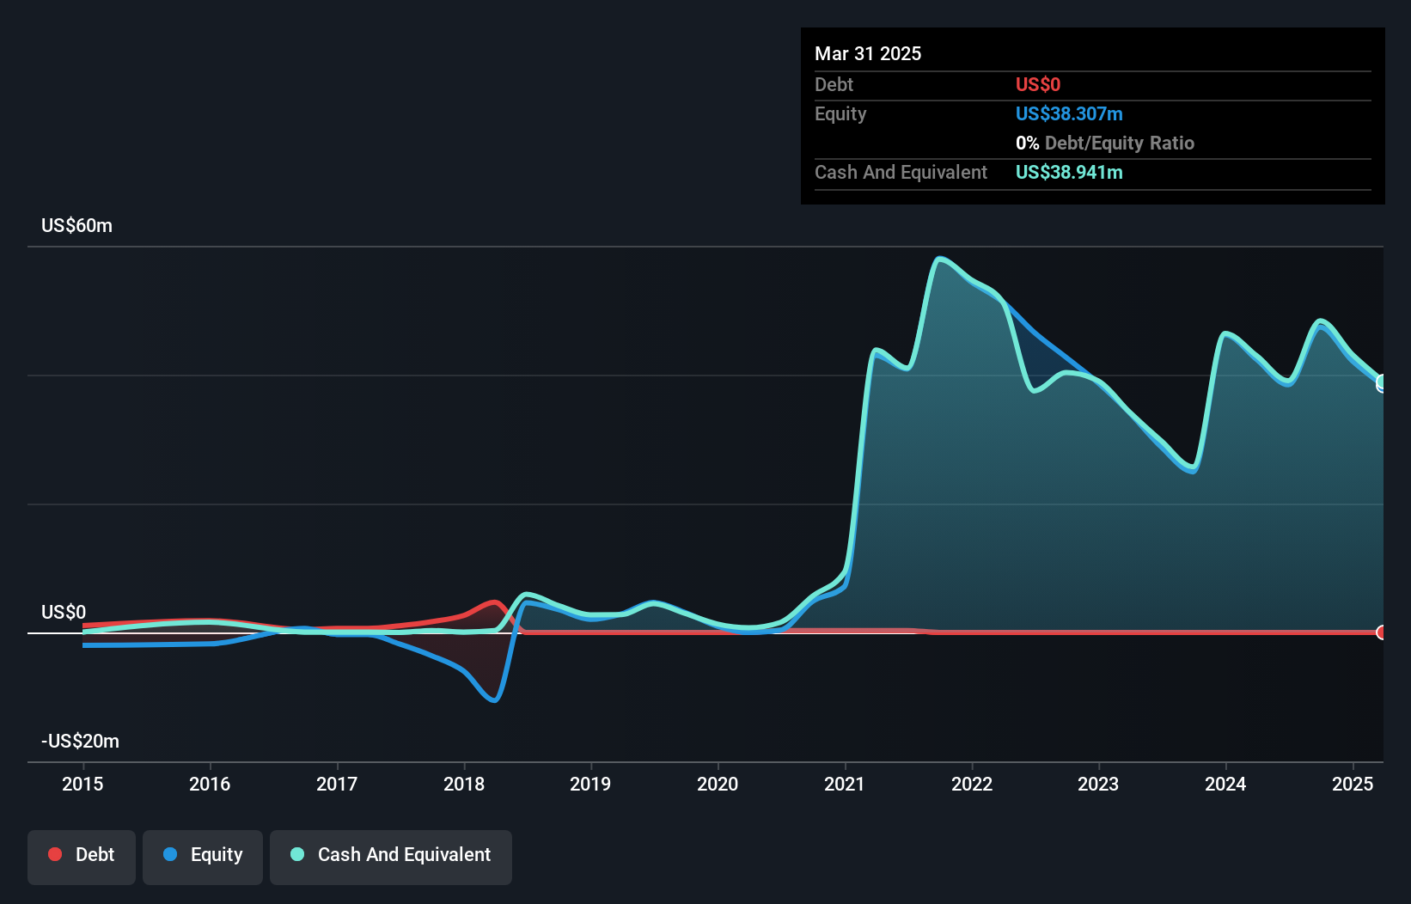Screen dimensions: 1411x904
Task: Click the 2025 x-axis label
Action: 1353,784
